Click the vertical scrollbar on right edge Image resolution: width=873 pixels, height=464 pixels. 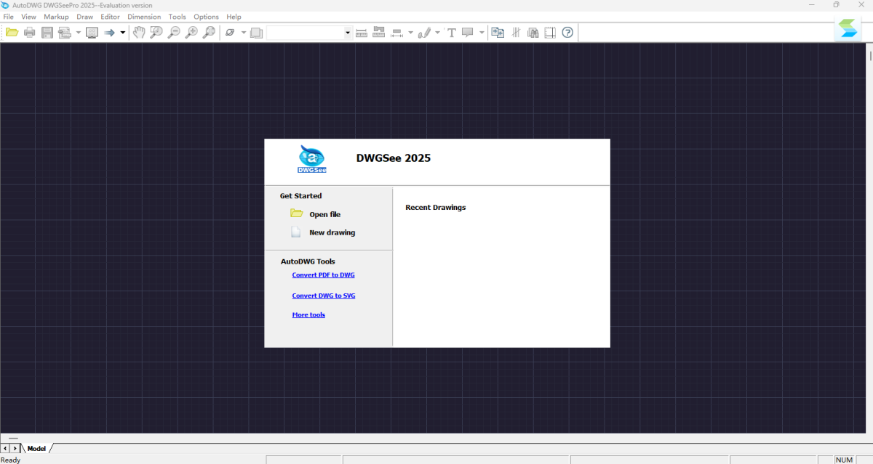click(x=870, y=57)
